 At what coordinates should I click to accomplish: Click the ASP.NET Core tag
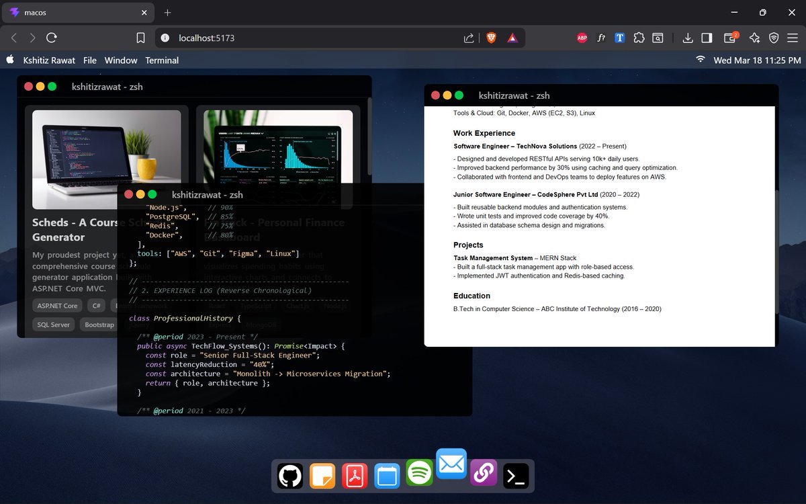tap(57, 306)
